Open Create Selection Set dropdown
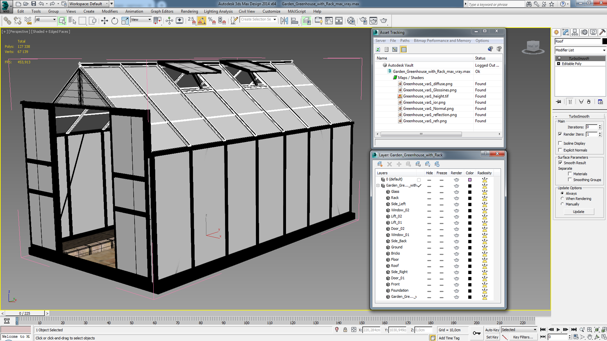The width and height of the screenshot is (607, 341). [x=258, y=20]
